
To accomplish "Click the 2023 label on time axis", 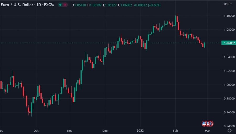I will (140, 130).
